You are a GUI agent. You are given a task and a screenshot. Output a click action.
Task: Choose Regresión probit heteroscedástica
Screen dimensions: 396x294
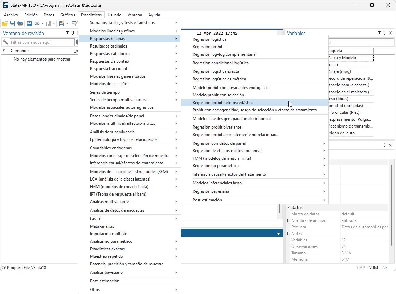254,103
